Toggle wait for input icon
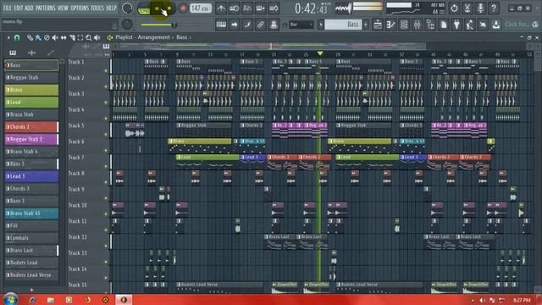The image size is (542, 305). pyautogui.click(x=234, y=8)
